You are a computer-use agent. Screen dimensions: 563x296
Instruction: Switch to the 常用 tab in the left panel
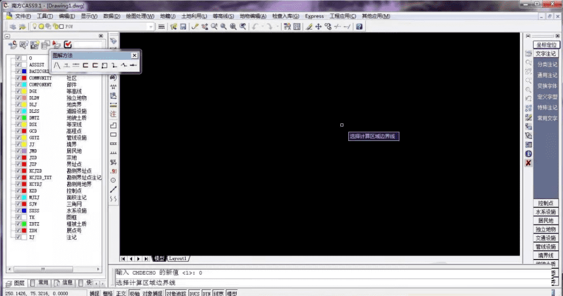pos(40,283)
